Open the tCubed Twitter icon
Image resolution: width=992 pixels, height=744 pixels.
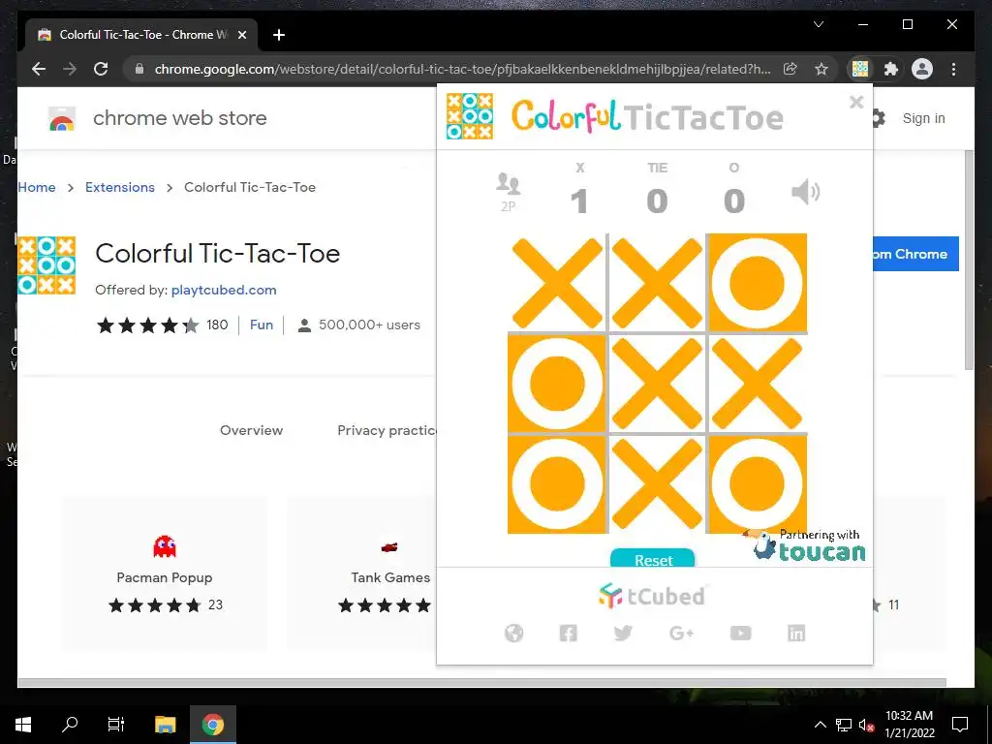(x=623, y=633)
